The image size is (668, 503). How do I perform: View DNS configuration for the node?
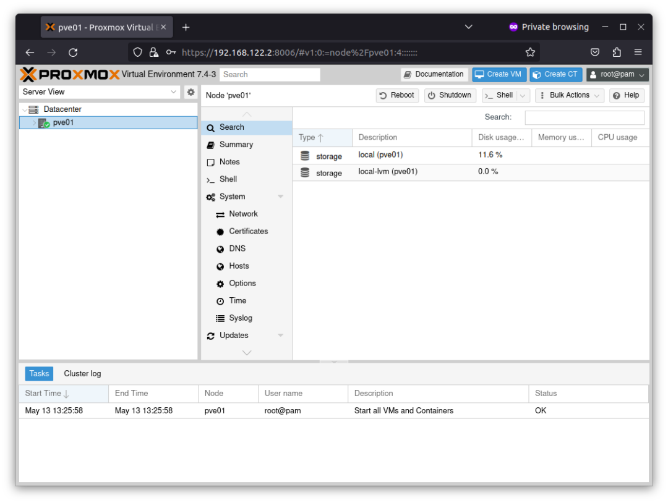click(x=237, y=248)
